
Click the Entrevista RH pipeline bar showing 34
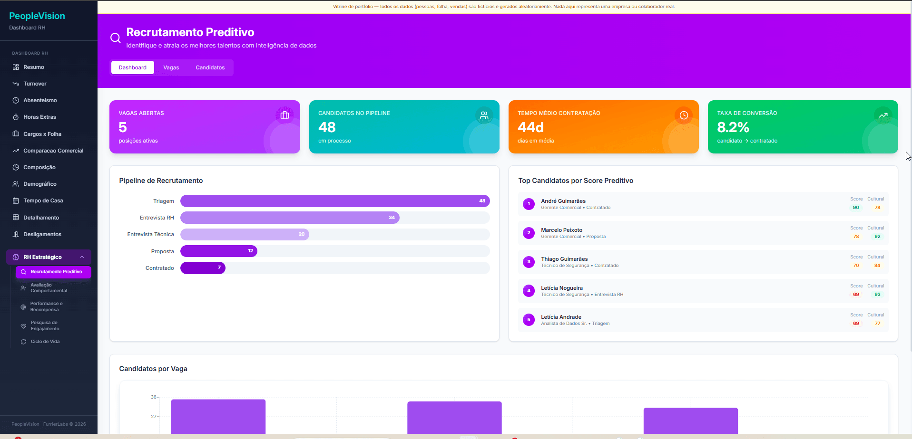pyautogui.click(x=290, y=218)
